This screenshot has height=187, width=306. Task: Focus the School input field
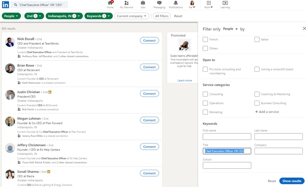point(227,165)
